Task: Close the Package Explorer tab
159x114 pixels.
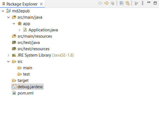Action: pos(41,4)
